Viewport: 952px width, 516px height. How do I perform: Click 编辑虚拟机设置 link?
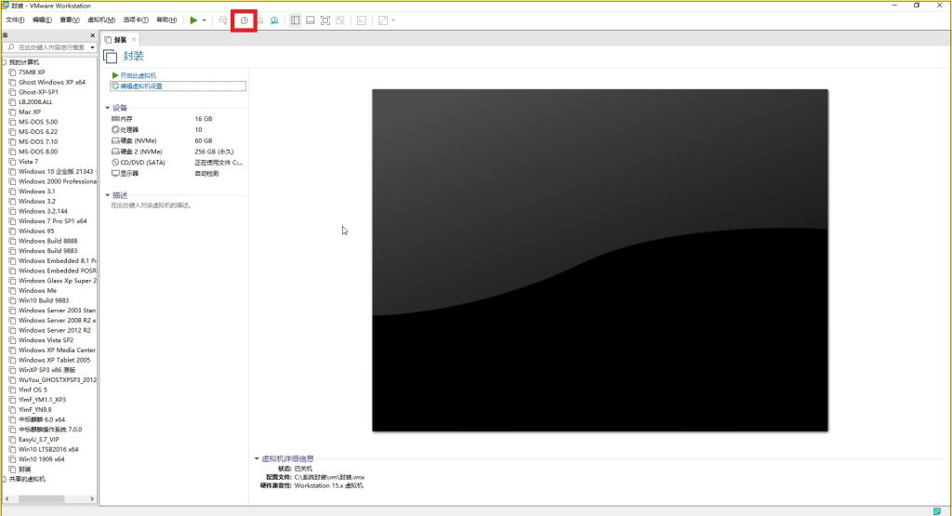tap(141, 86)
